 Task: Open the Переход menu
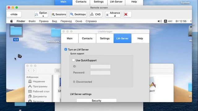(x=66, y=21)
